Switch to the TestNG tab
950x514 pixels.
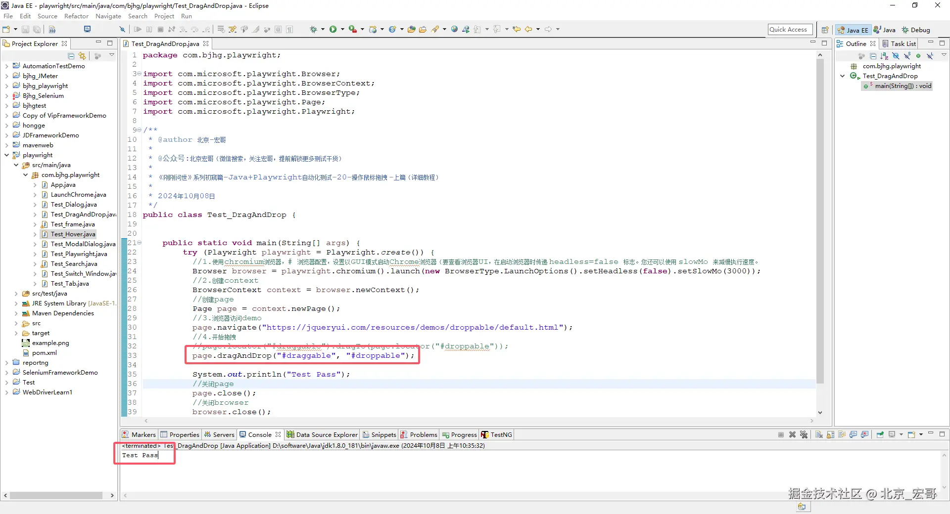[x=496, y=434]
